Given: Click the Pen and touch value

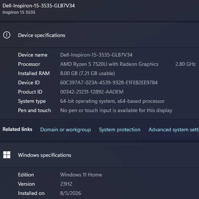Looking at the screenshot, I should (116, 111).
